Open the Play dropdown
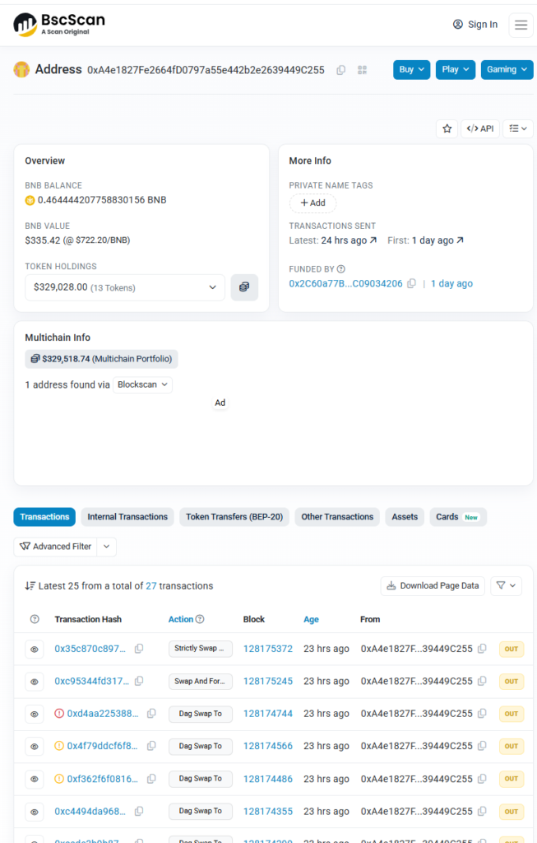Screen dimensions: 537x843 (456, 69)
